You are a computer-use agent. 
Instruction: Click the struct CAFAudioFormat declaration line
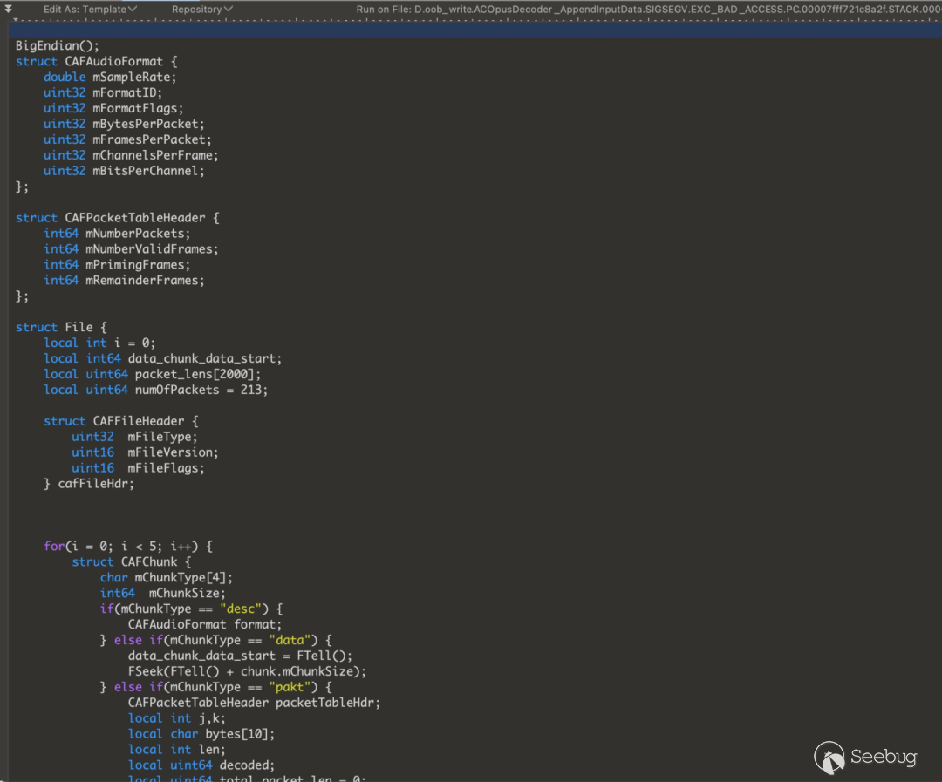pyautogui.click(x=96, y=61)
